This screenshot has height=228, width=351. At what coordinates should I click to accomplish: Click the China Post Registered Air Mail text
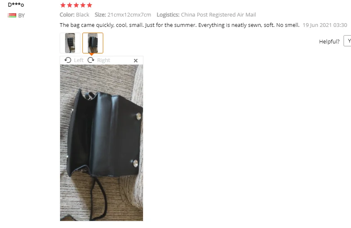click(218, 15)
